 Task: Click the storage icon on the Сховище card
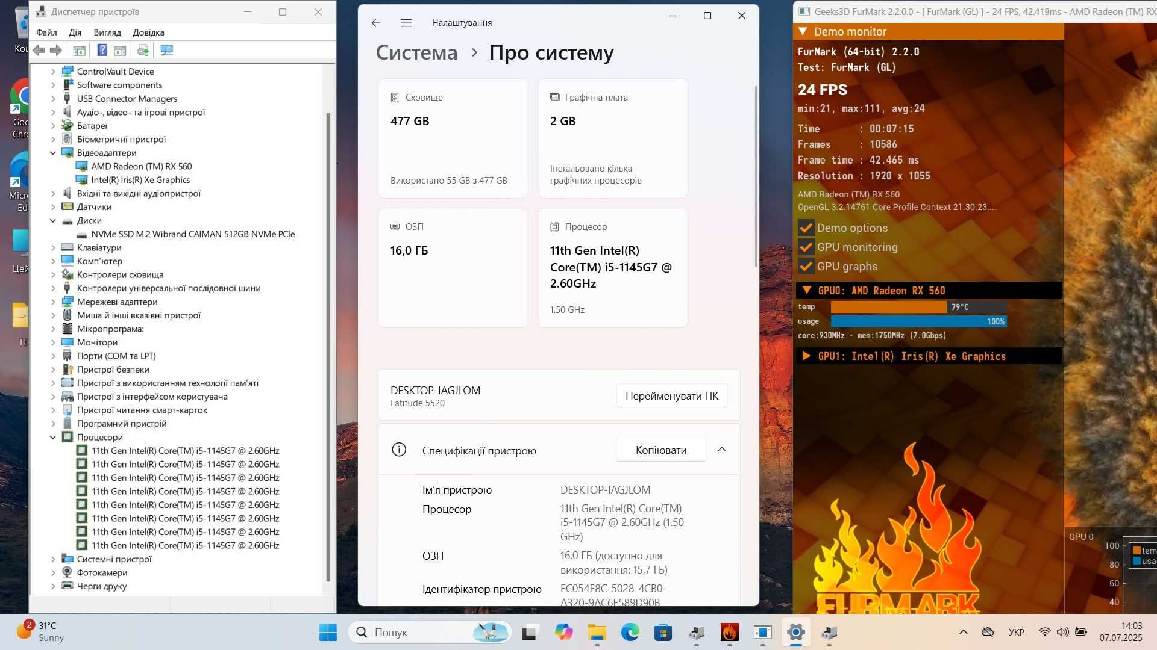[x=395, y=97]
